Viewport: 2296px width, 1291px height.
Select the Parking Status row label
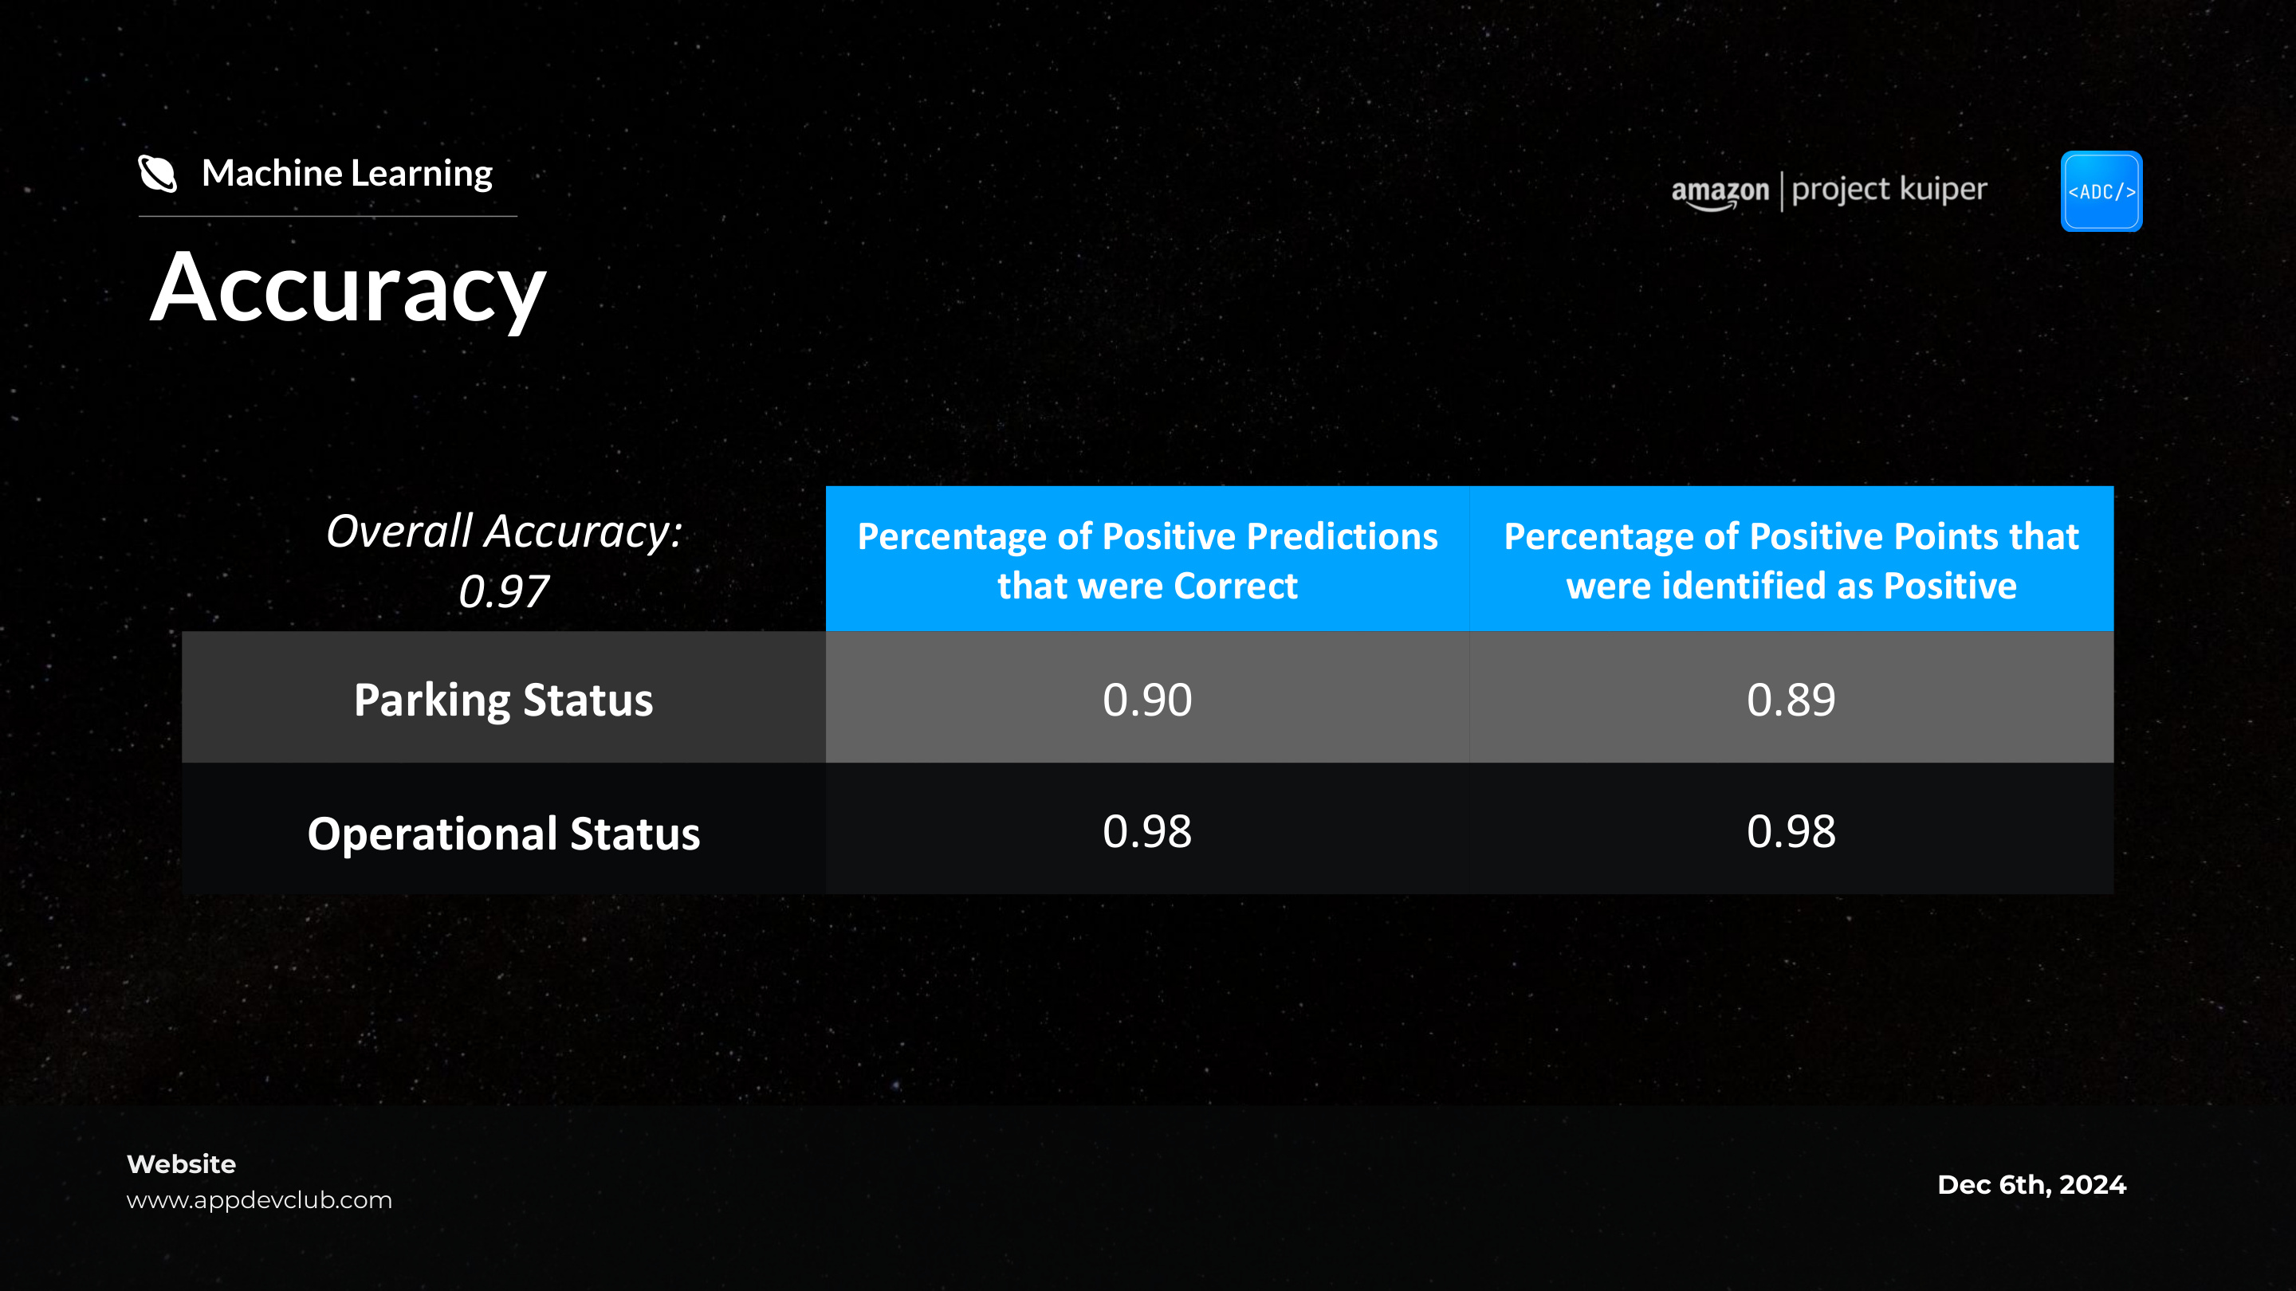click(504, 699)
